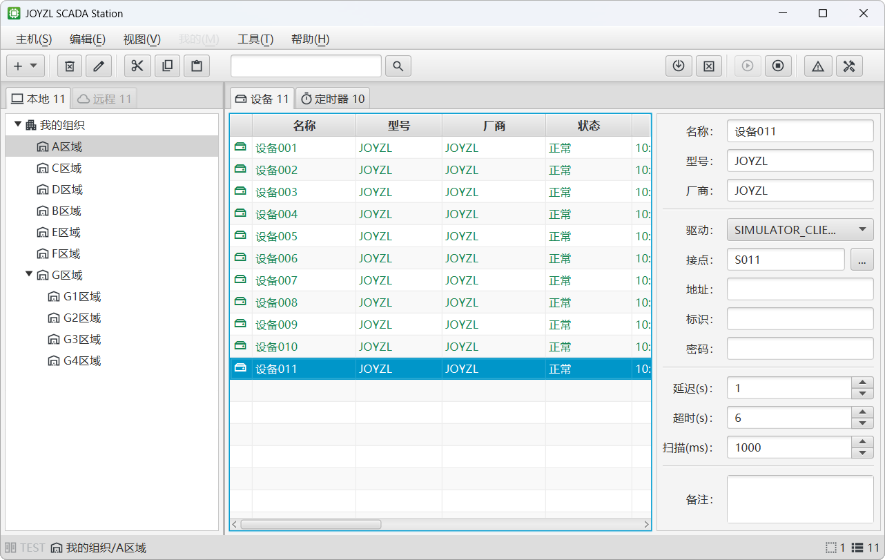The width and height of the screenshot is (885, 560).
Task: Select the 设备007 table row name
Action: [276, 280]
